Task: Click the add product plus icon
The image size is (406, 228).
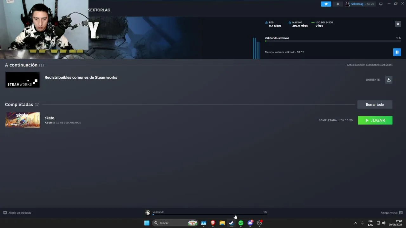Action: [x=5, y=213]
